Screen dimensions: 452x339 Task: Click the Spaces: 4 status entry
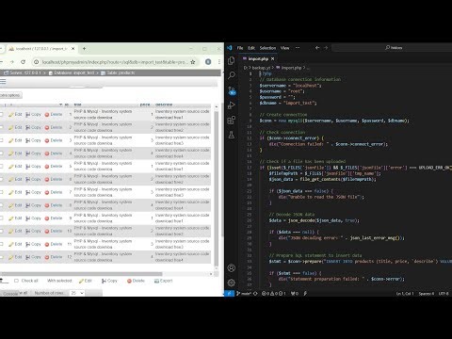pyautogui.click(x=427, y=294)
